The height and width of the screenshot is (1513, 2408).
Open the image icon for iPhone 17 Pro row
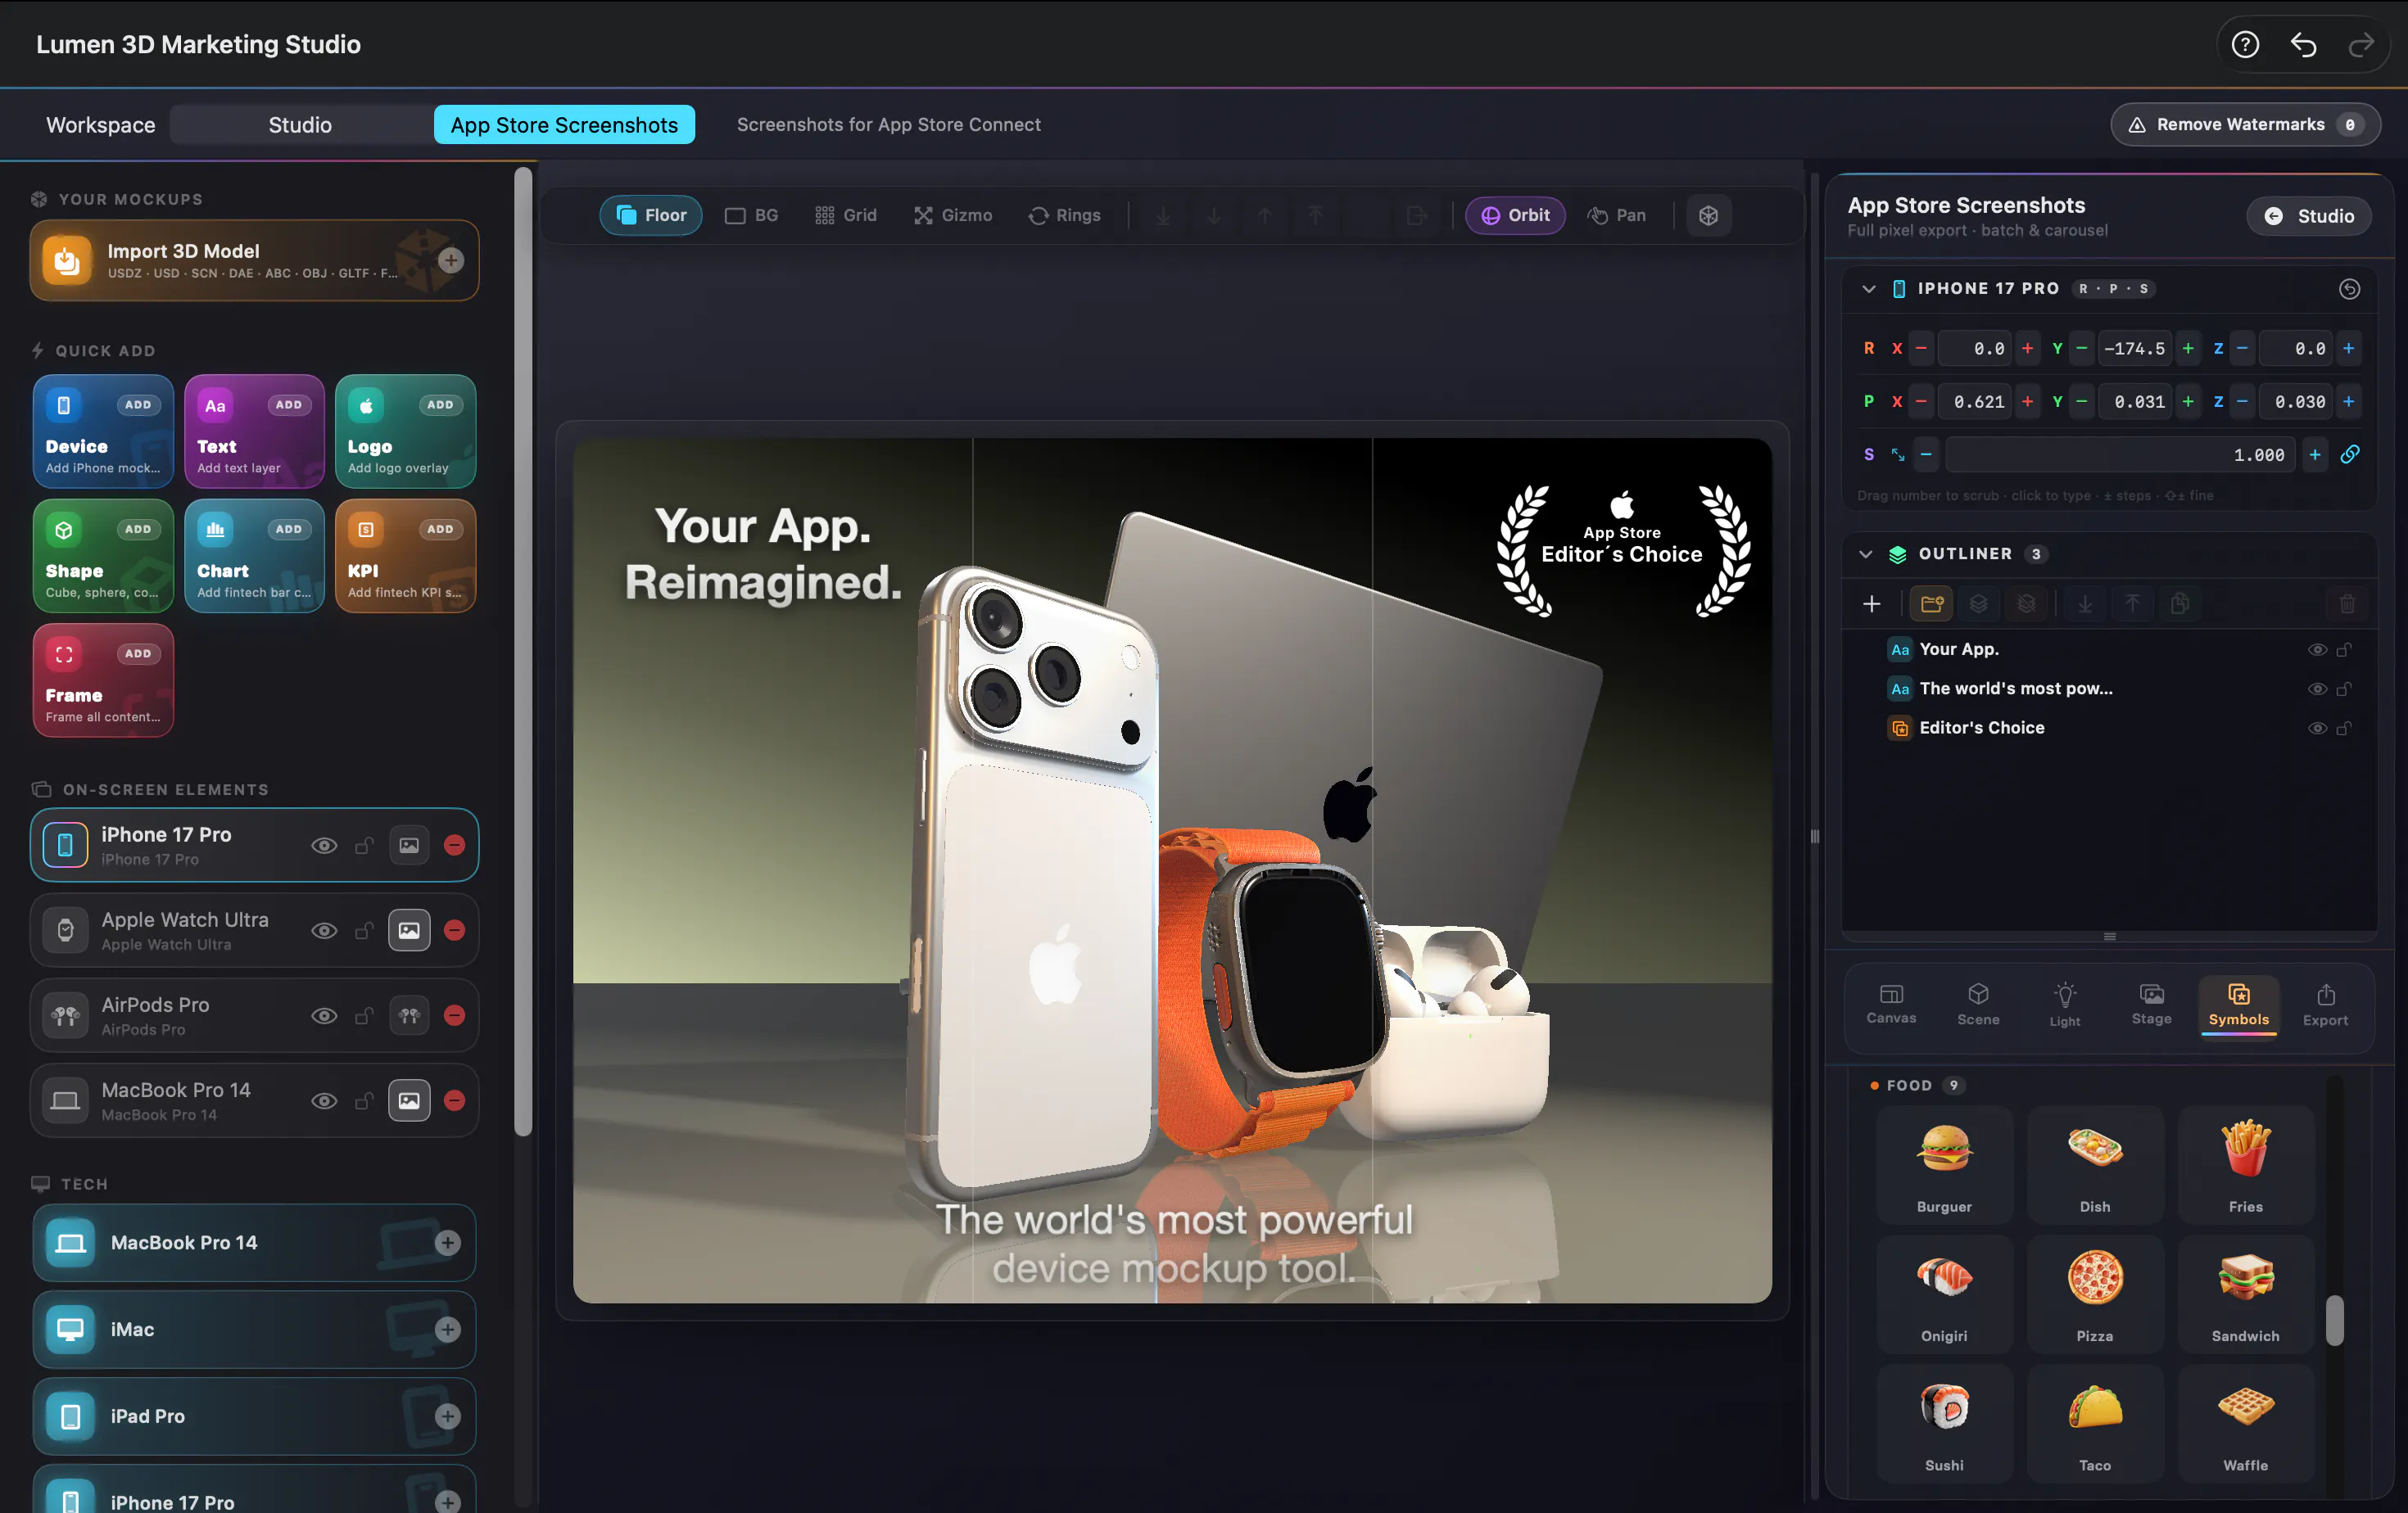[409, 846]
